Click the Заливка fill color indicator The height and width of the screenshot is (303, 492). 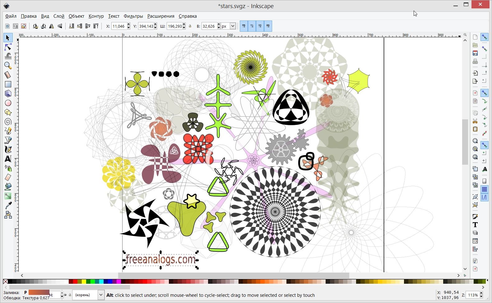pyautogui.click(x=39, y=292)
